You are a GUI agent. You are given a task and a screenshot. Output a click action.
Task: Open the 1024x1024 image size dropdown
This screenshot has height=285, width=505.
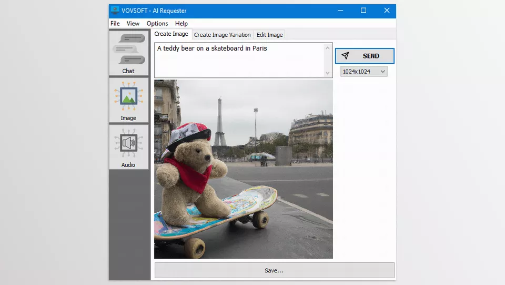pyautogui.click(x=364, y=71)
